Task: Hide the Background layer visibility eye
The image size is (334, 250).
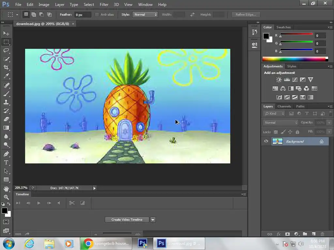Action: [266, 141]
